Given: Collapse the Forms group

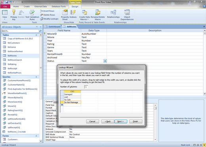Looking at the screenshot, I should 36,136.
